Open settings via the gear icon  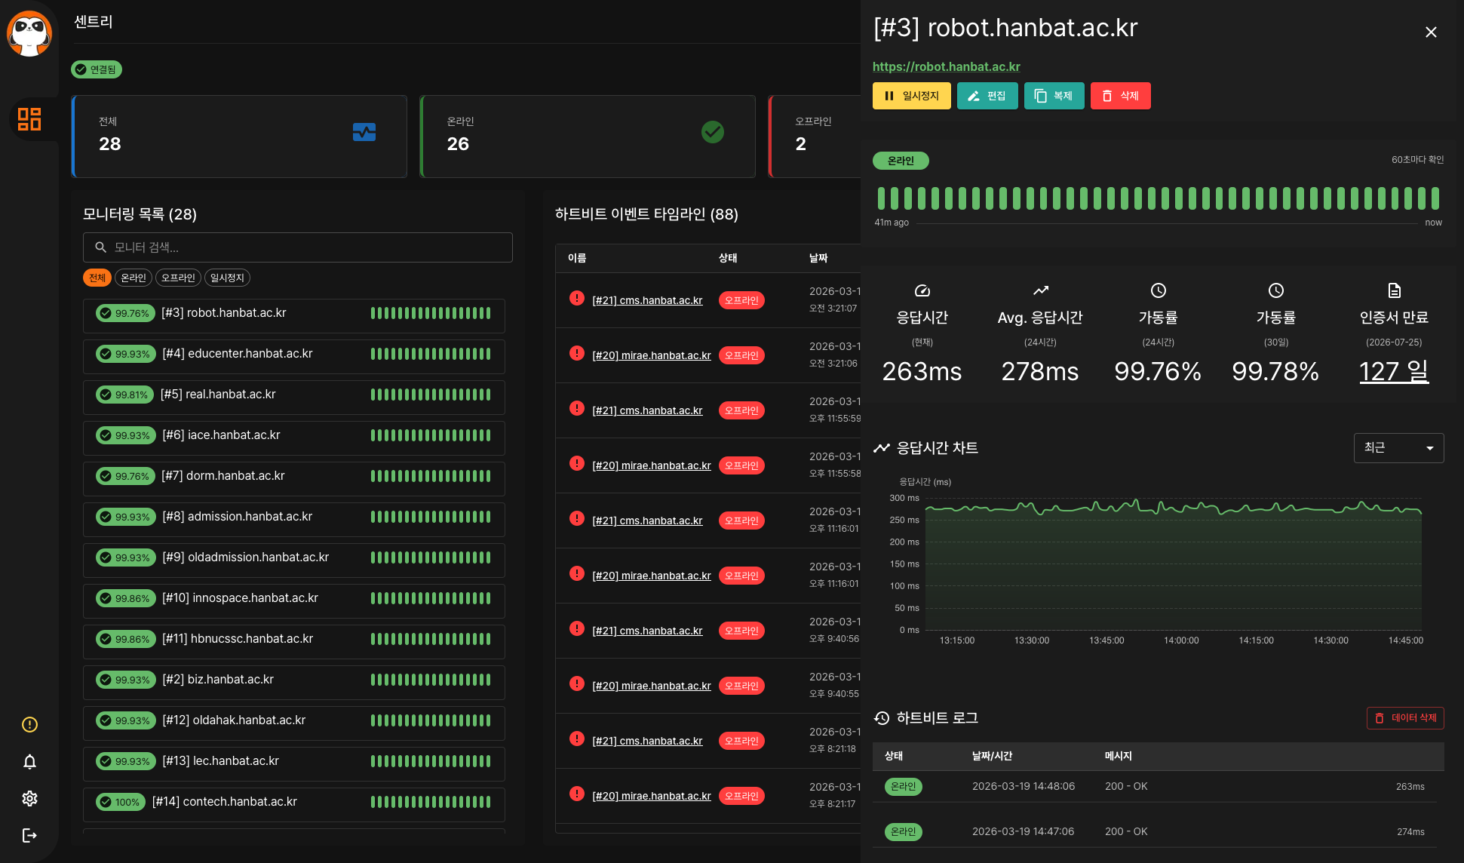29,798
